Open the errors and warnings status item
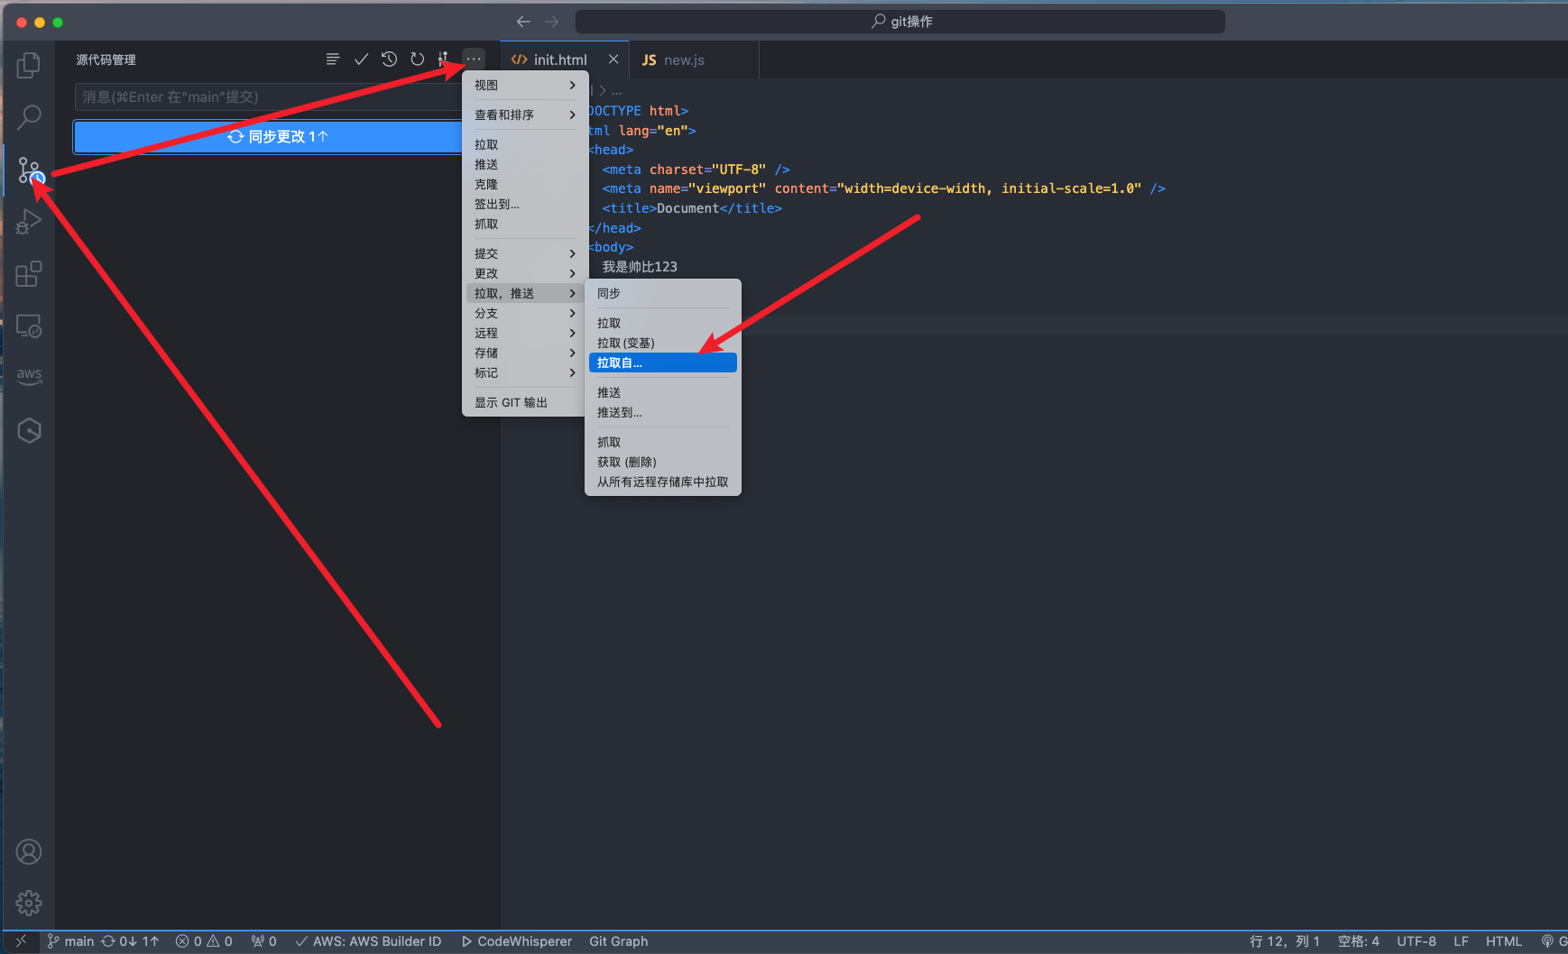Image resolution: width=1568 pixels, height=954 pixels. [204, 941]
